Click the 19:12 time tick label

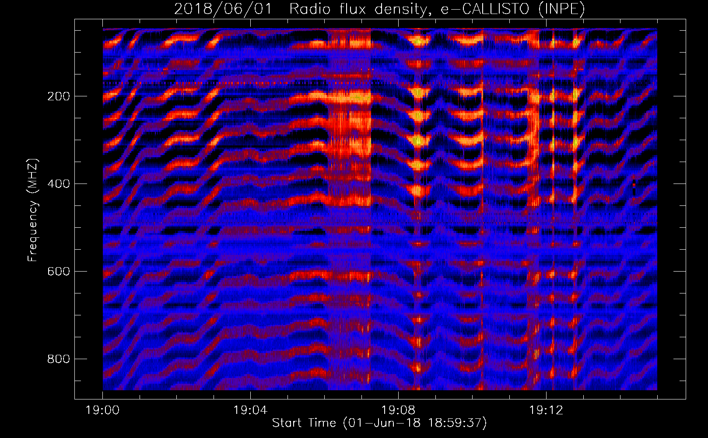coord(546,410)
